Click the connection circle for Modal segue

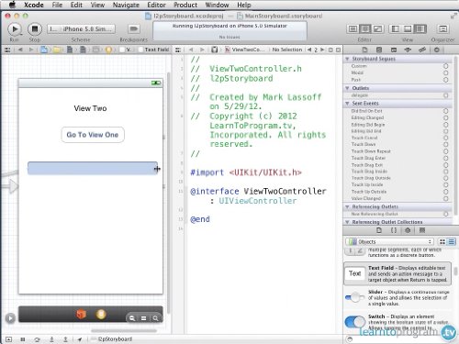pyautogui.click(x=445, y=72)
